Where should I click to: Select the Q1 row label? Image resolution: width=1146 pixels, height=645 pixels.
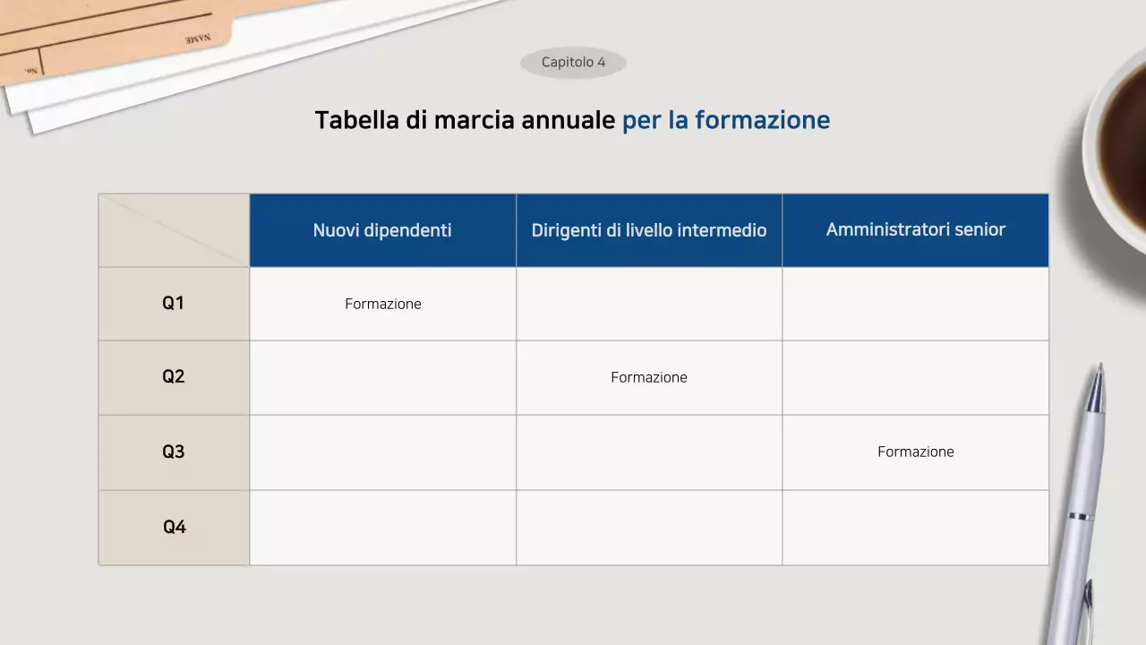pos(173,303)
